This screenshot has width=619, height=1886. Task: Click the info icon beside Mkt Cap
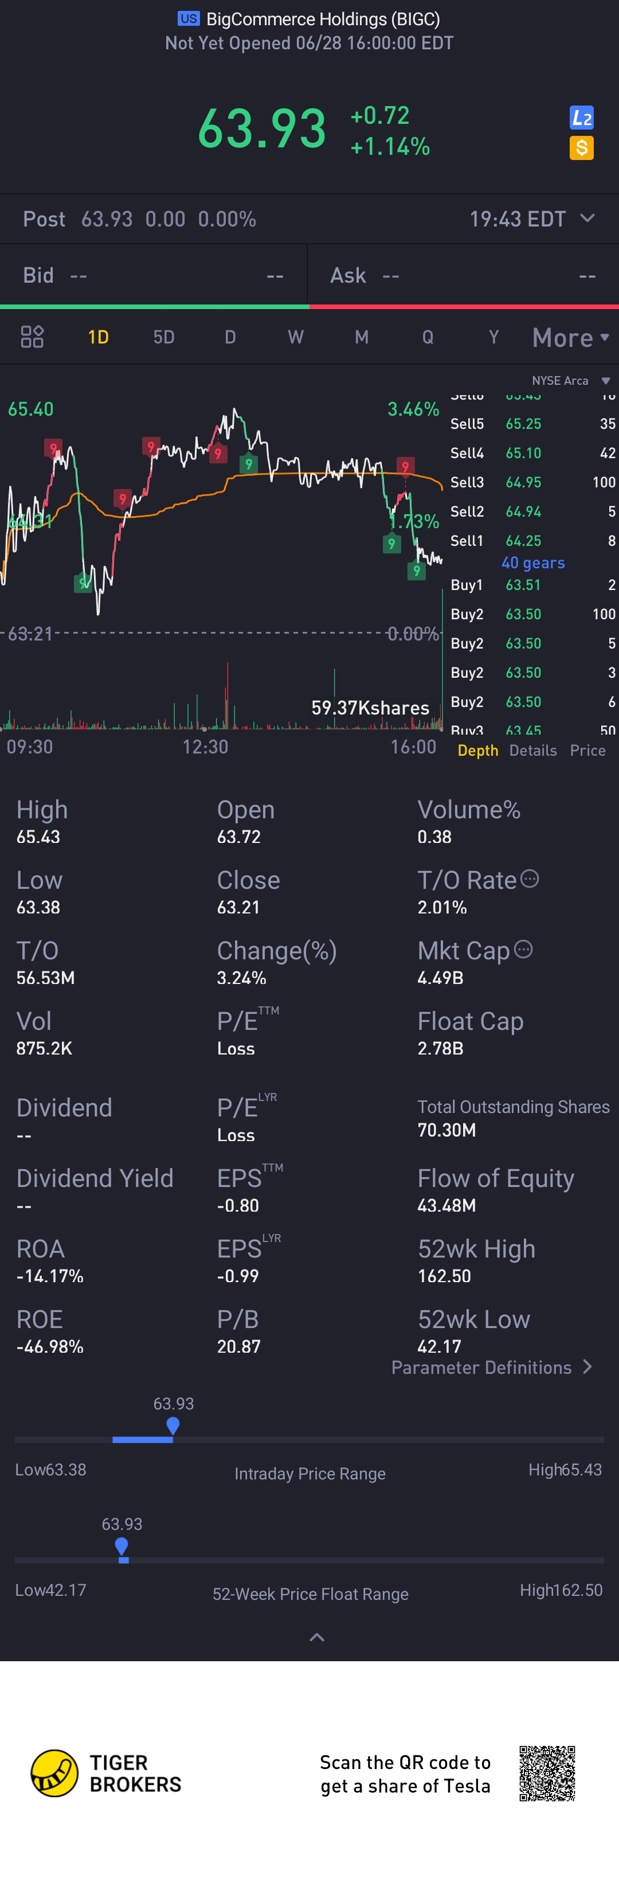pyautogui.click(x=523, y=950)
